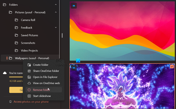
Task: Click the Saved Pictures folder icon
Action: tap(16, 35)
